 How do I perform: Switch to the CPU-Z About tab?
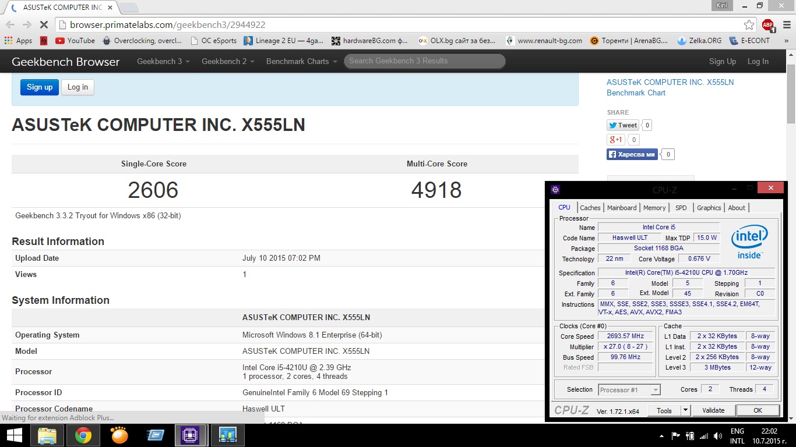pos(737,208)
